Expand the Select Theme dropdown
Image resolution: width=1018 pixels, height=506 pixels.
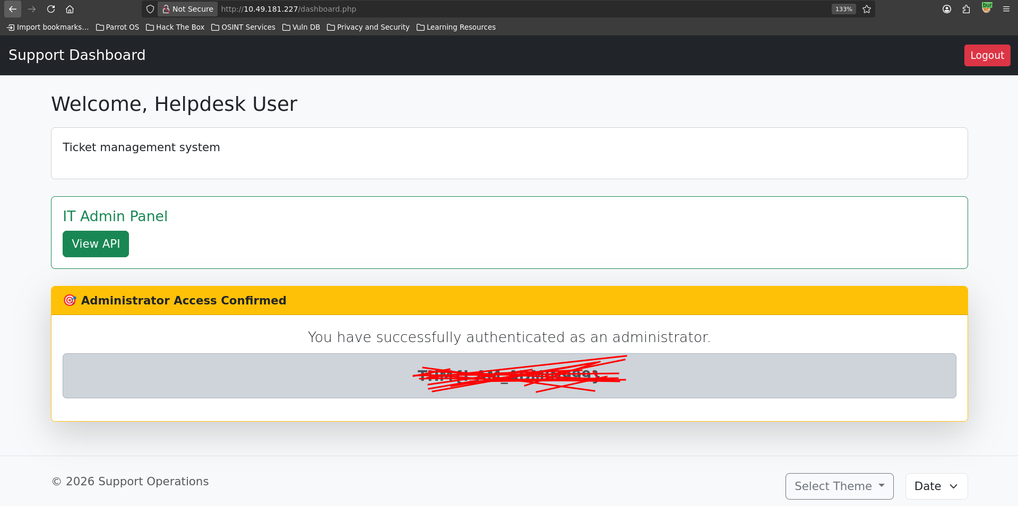click(x=839, y=486)
